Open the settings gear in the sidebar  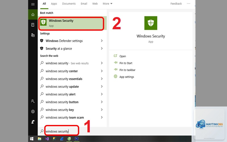coord(33,111)
